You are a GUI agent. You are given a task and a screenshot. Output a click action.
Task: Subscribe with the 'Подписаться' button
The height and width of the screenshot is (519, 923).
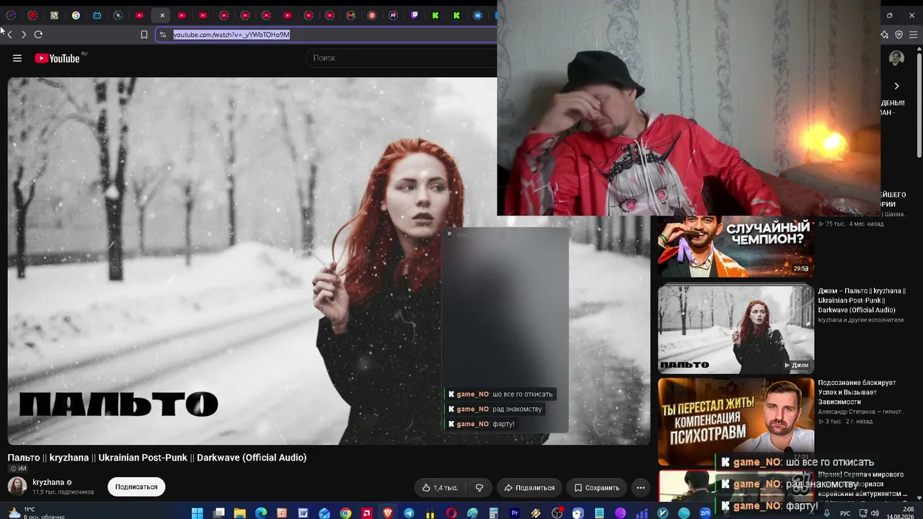pos(136,487)
